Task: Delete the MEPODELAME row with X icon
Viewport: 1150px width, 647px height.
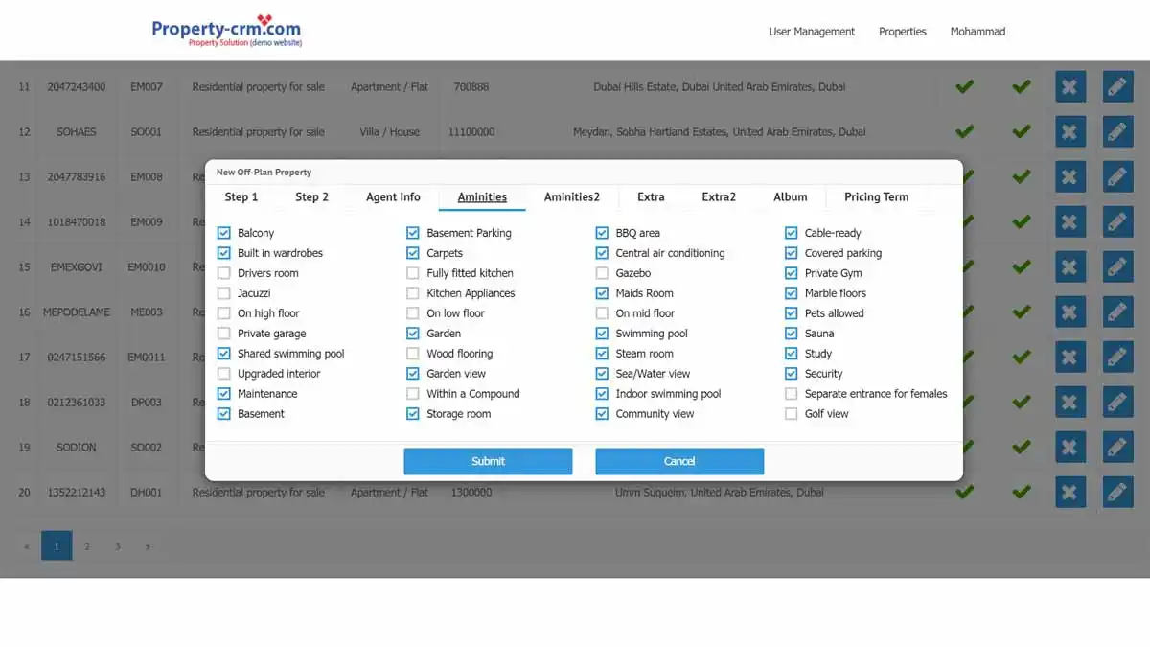Action: click(1069, 312)
